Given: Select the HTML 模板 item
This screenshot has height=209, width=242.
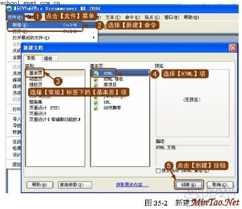Looking at the screenshot, I should (113, 79).
